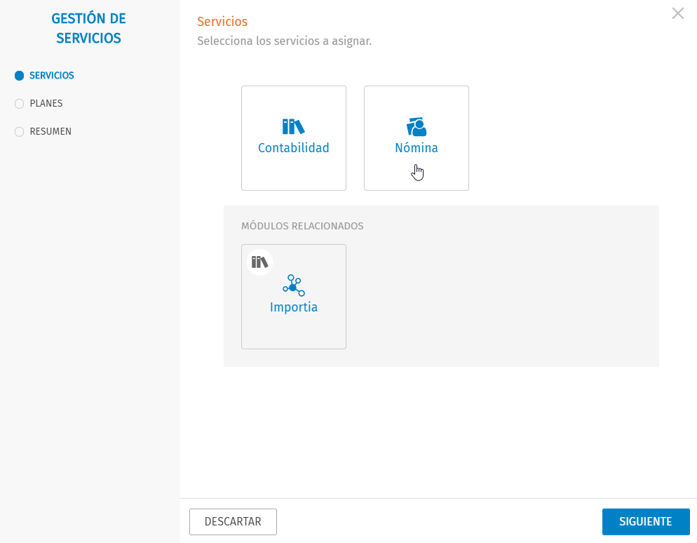
Task: Click the Importia label text
Action: pyautogui.click(x=293, y=307)
